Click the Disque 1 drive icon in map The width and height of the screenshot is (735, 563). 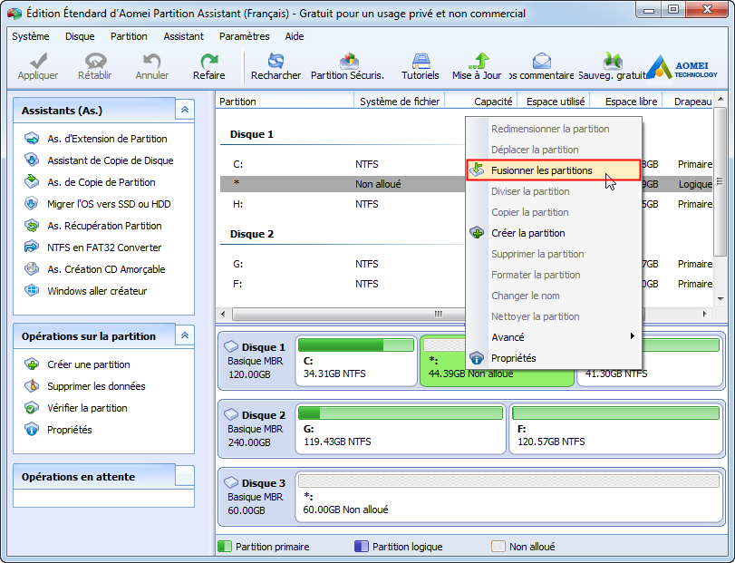[231, 347]
